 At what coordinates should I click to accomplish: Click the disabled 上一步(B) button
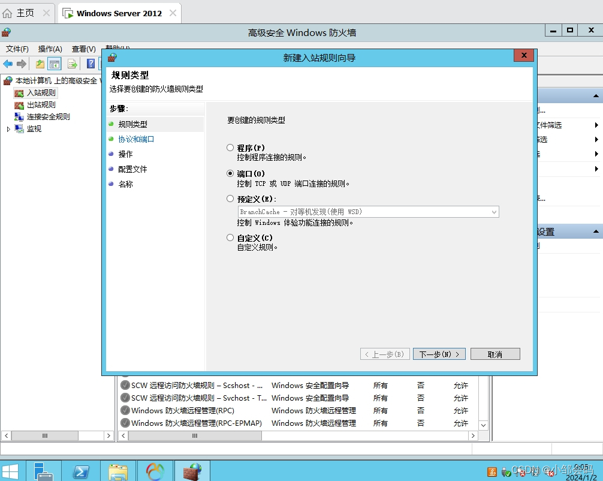coord(385,354)
